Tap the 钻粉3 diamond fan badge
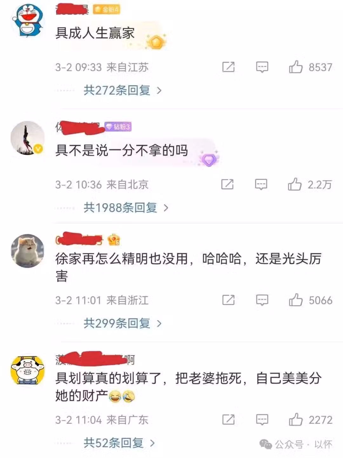The width and height of the screenshot is (343, 458). pos(118,127)
